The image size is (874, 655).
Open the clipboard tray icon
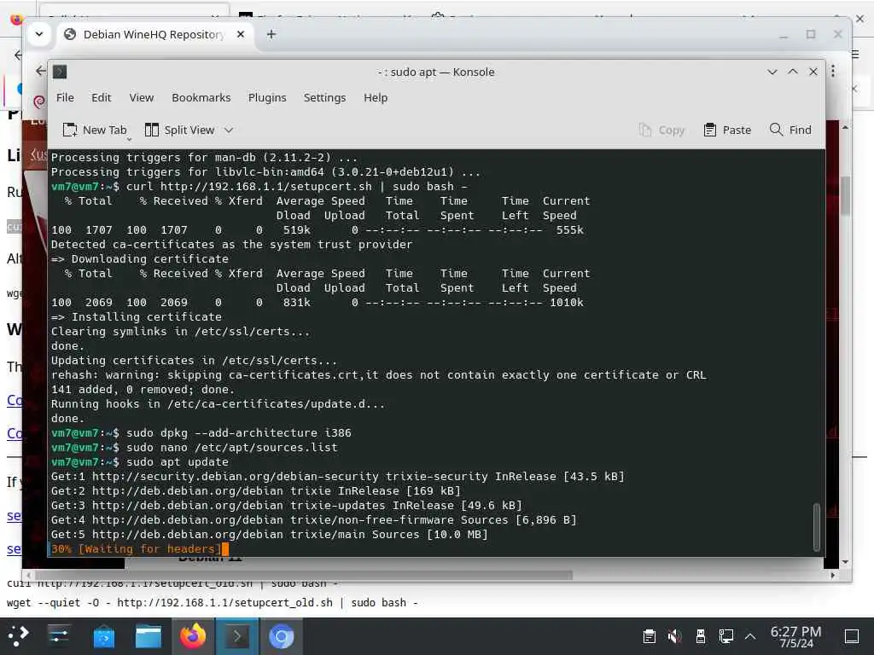click(650, 636)
